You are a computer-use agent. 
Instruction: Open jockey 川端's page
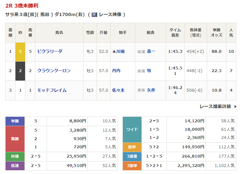[x=118, y=51]
